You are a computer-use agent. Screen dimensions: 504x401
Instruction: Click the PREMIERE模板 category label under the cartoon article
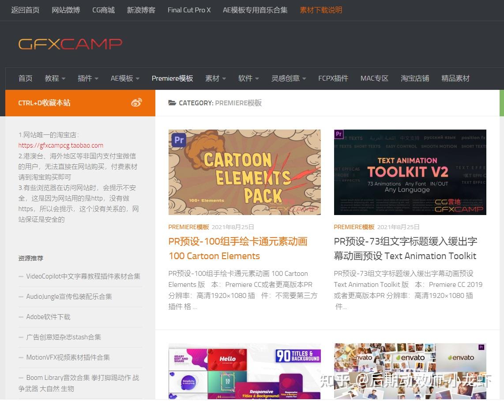(x=188, y=226)
